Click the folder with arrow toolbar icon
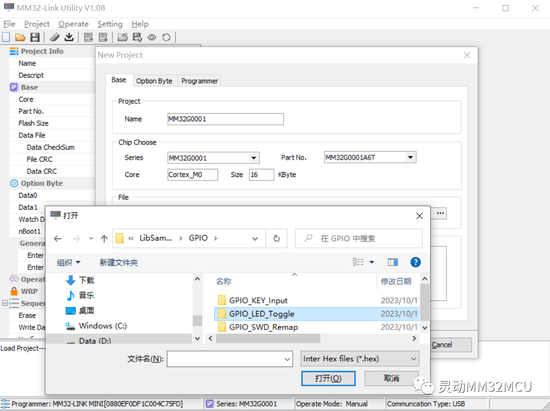The height and width of the screenshot is (411, 550). pyautogui.click(x=122, y=37)
